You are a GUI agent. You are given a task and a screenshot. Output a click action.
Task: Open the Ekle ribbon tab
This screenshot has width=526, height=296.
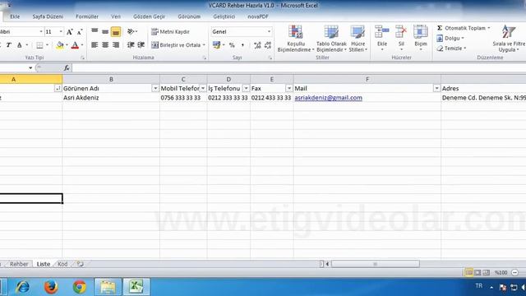(15, 16)
